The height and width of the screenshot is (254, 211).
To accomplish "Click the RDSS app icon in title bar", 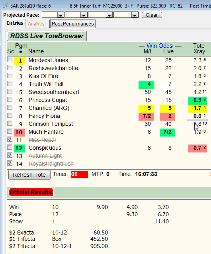I will point(5,6).
